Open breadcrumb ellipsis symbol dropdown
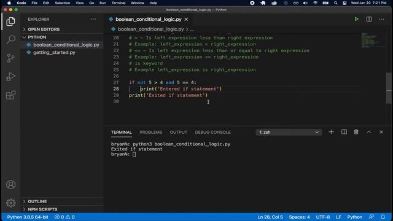 192,29
